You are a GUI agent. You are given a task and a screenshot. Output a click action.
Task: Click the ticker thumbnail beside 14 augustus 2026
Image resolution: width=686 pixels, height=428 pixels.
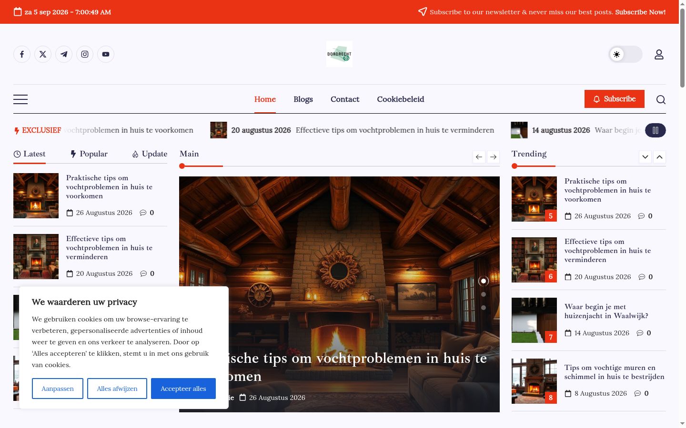point(519,130)
